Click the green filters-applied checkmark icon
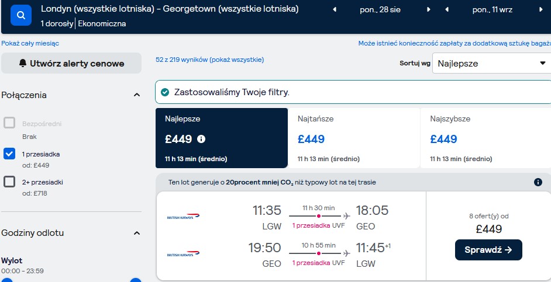 (x=165, y=92)
